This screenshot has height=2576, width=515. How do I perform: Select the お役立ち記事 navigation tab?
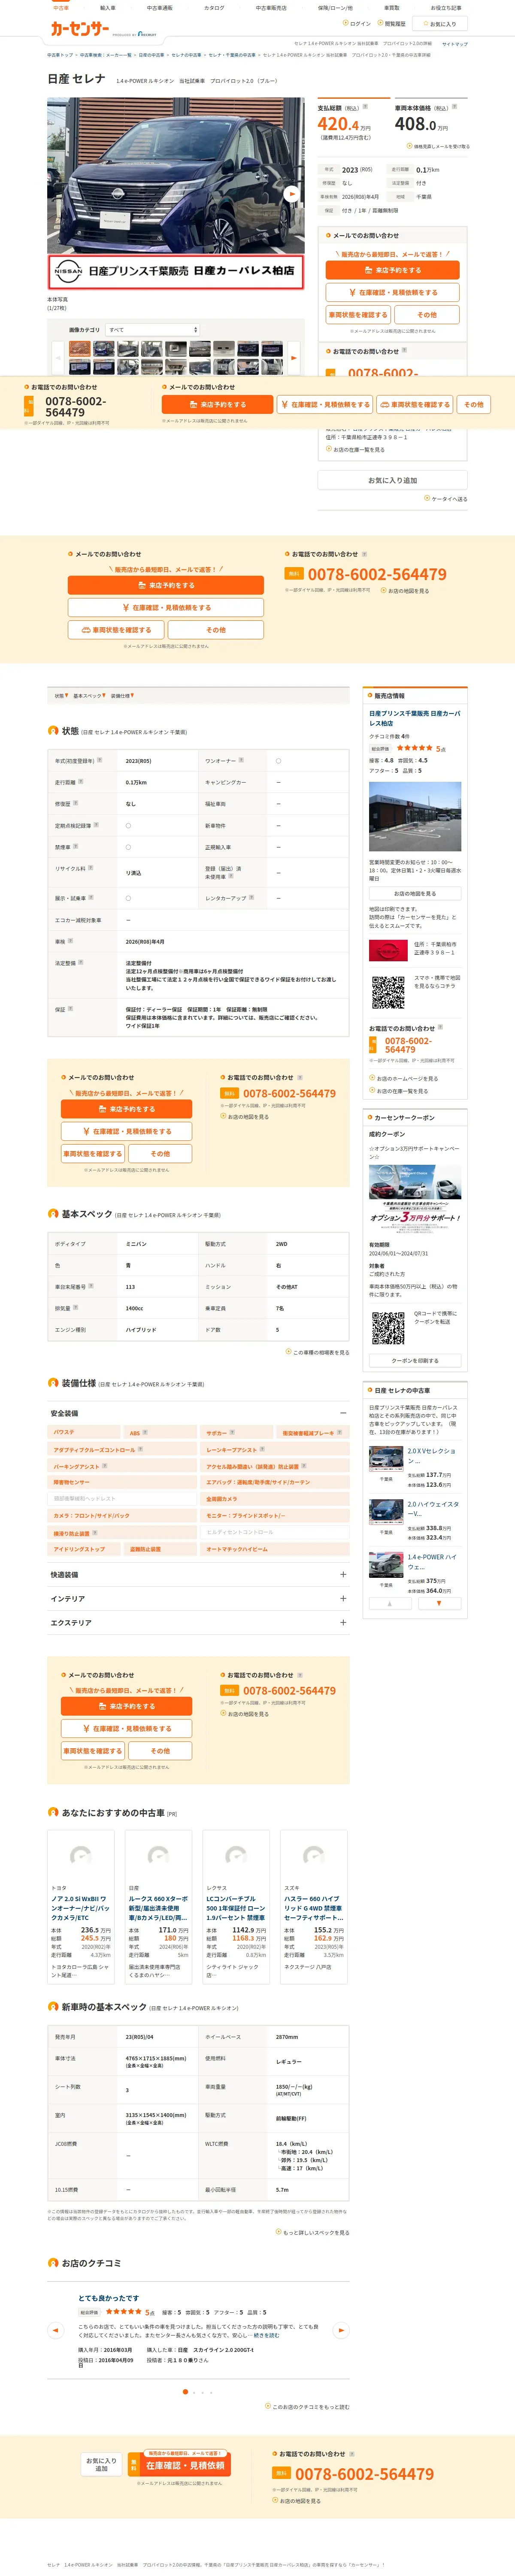click(446, 8)
